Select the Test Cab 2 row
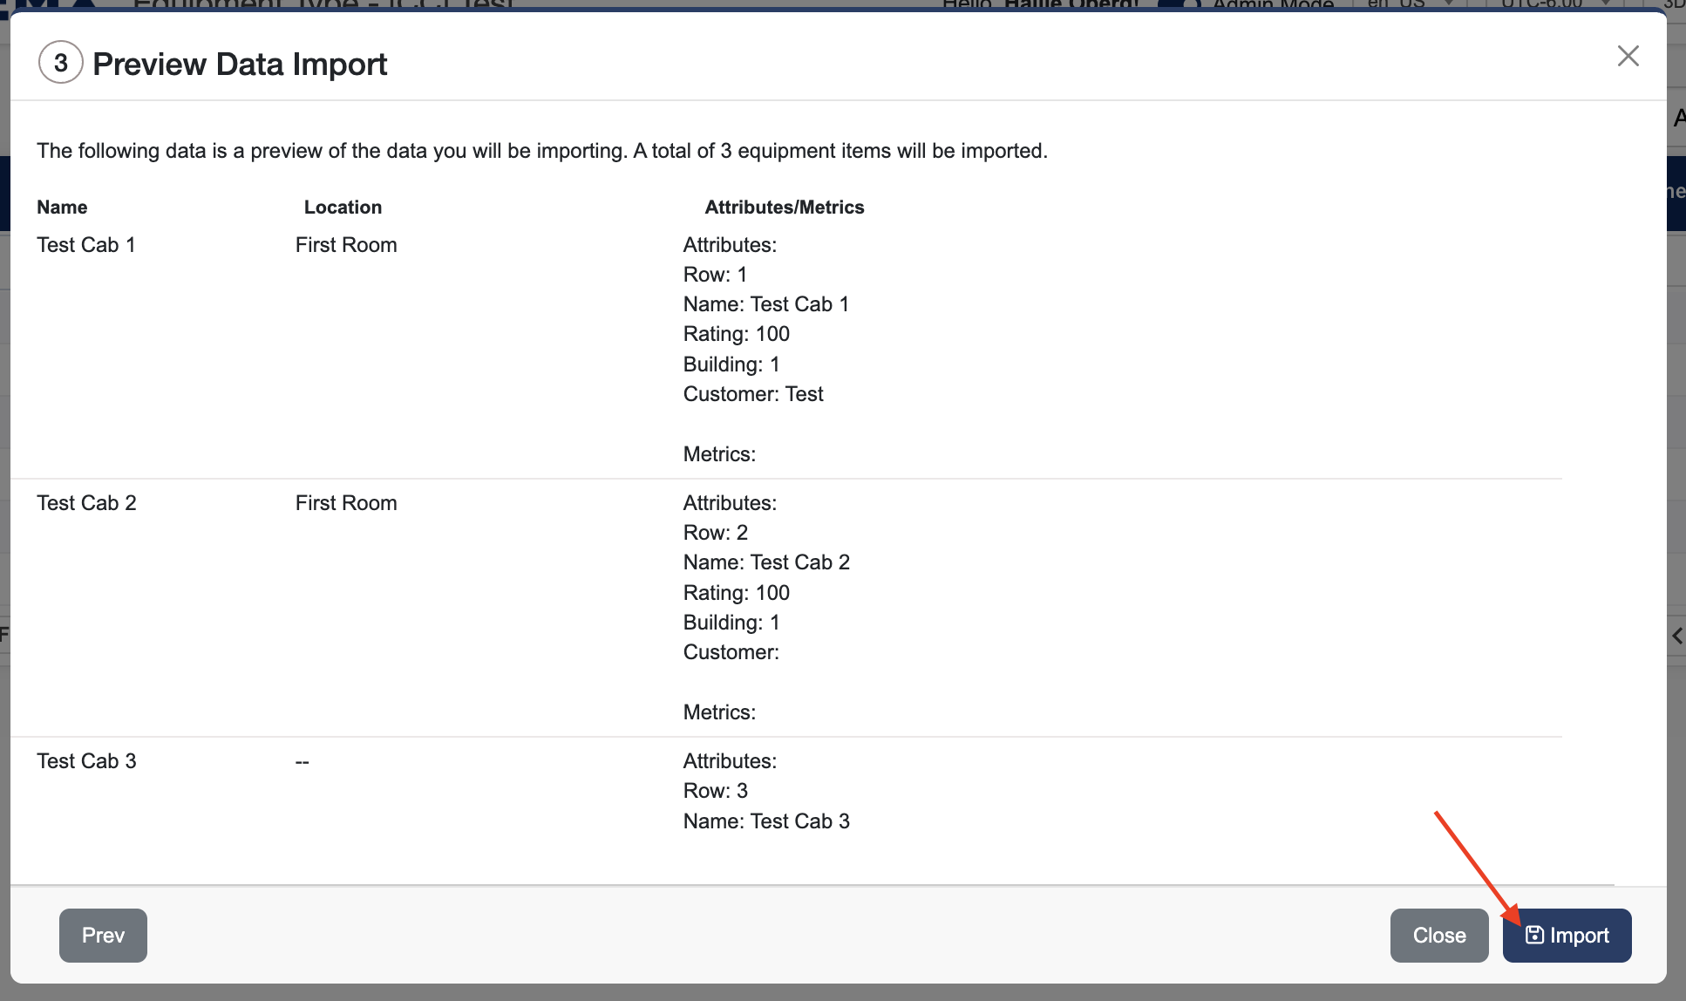 tap(85, 502)
